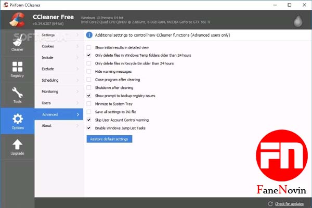Open the Cleaner section broom icon
The width and height of the screenshot is (312, 208).
point(17,41)
